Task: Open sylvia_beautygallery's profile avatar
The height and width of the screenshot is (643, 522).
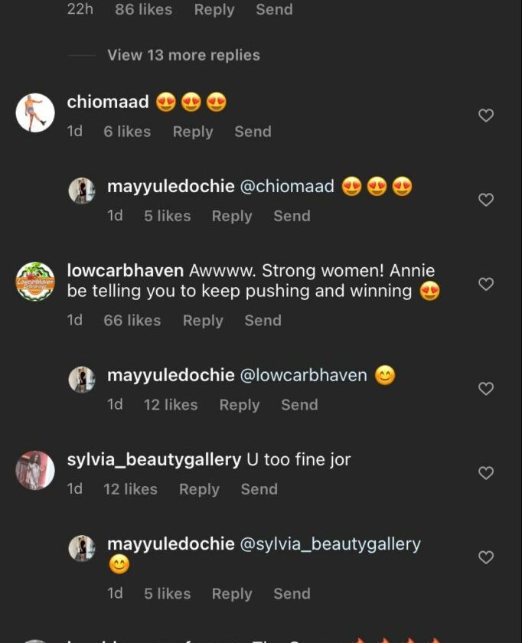Action: [35, 470]
